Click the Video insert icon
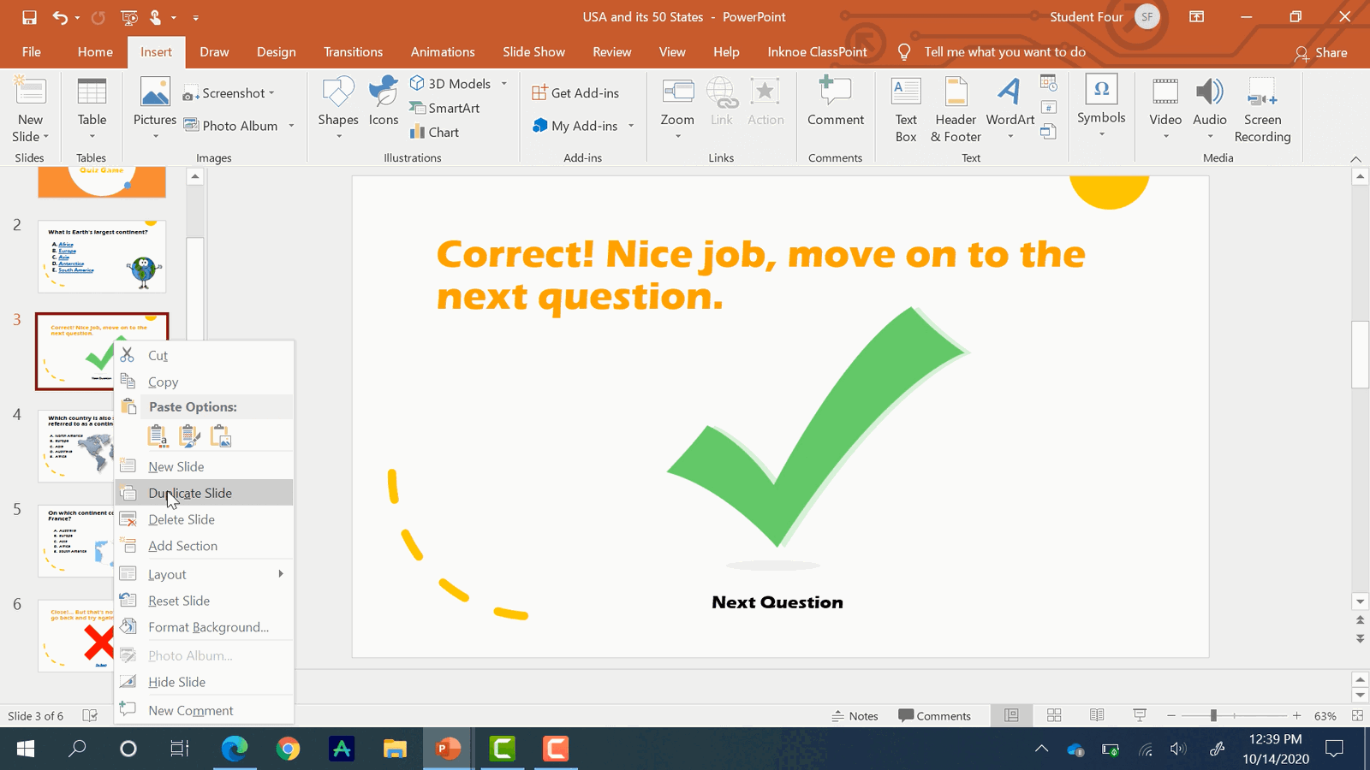 point(1165,92)
